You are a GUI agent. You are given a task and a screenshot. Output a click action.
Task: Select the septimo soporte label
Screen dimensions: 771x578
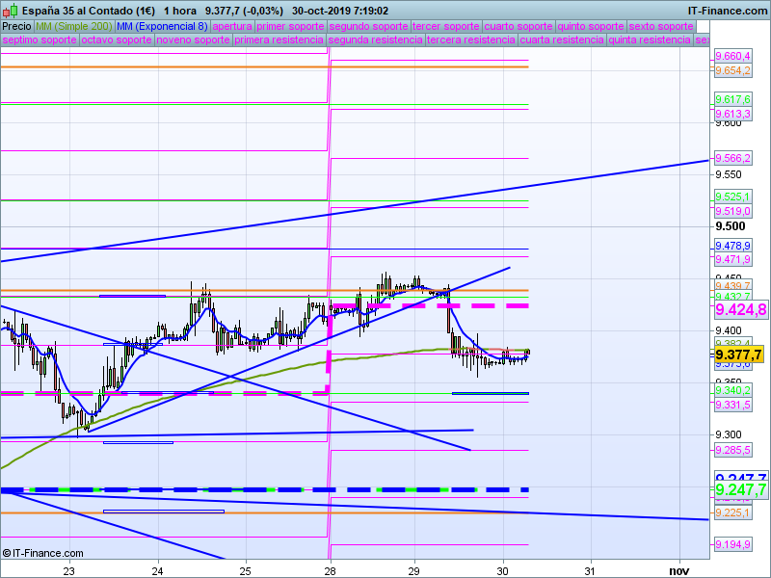tap(40, 40)
